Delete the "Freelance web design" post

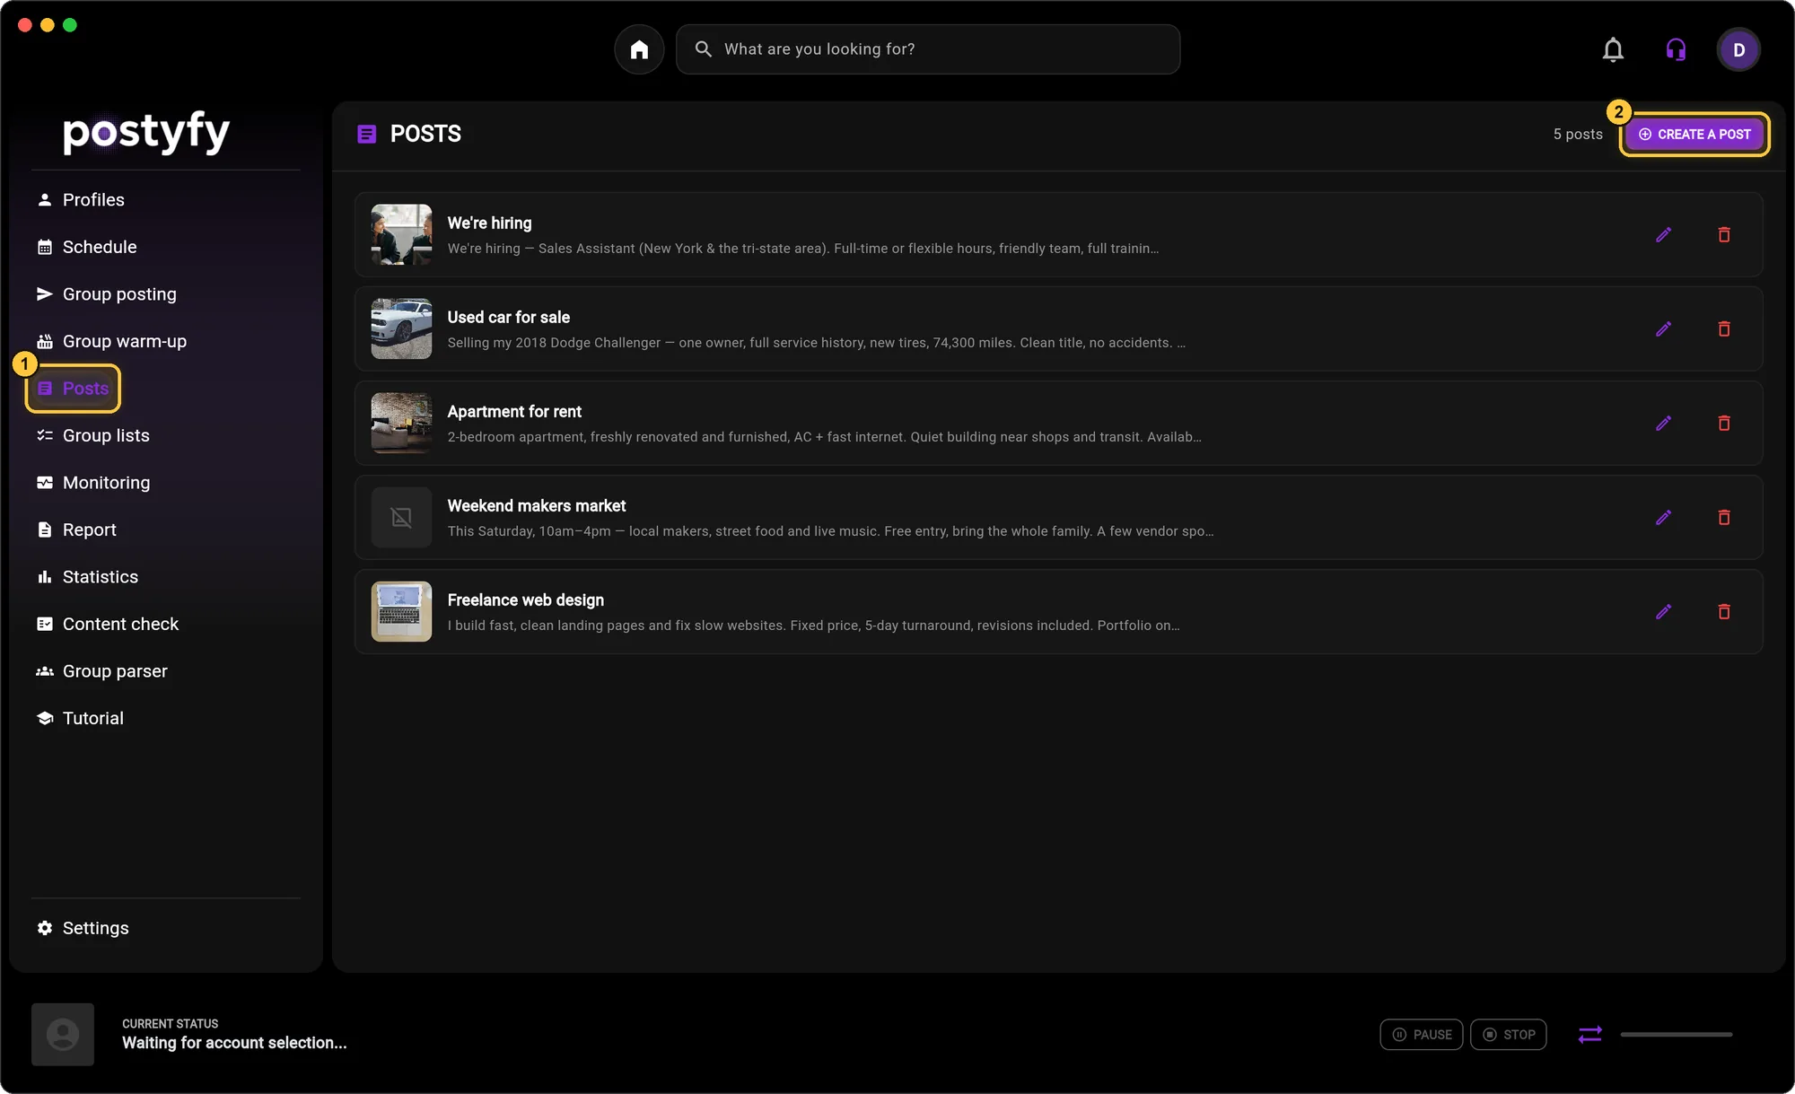point(1724,612)
